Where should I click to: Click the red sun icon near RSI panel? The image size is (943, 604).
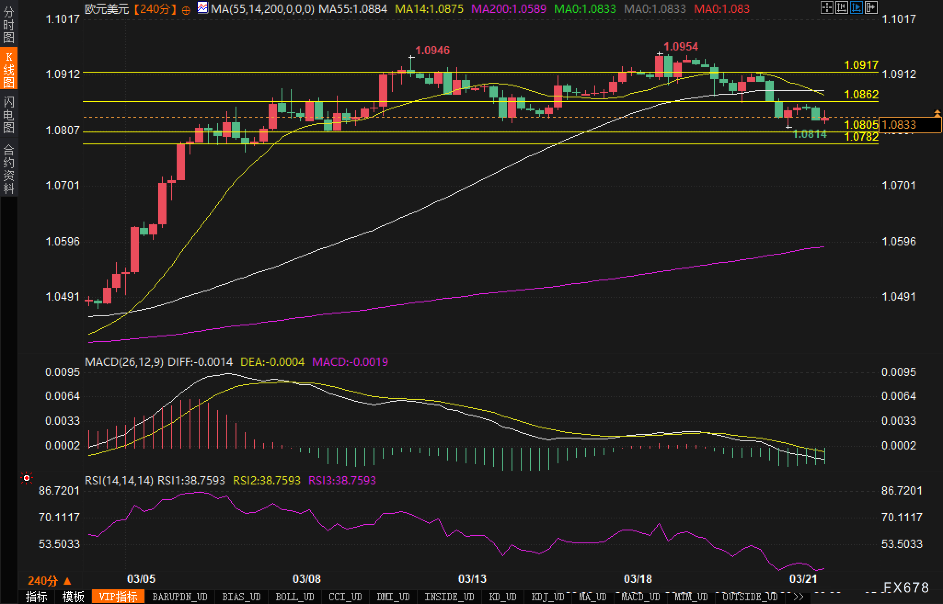tap(27, 479)
